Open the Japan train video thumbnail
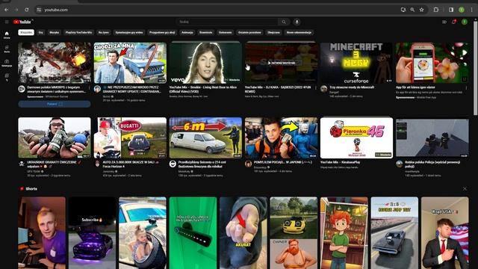This screenshot has width=478, height=269. [x=281, y=137]
